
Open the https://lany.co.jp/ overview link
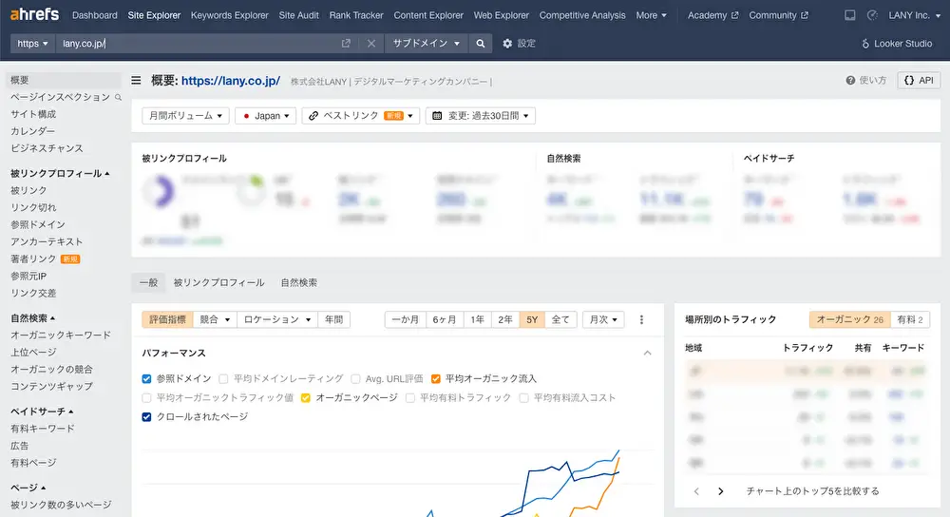230,81
